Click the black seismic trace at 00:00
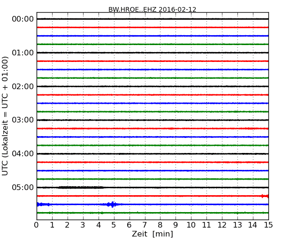 pos(152,19)
